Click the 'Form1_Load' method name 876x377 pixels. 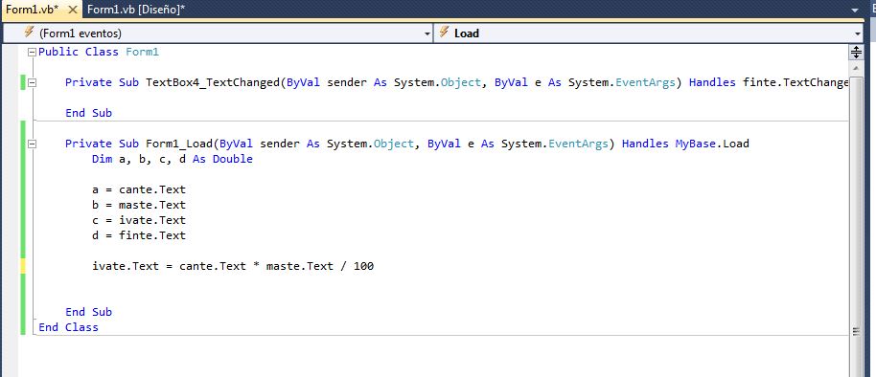click(179, 144)
